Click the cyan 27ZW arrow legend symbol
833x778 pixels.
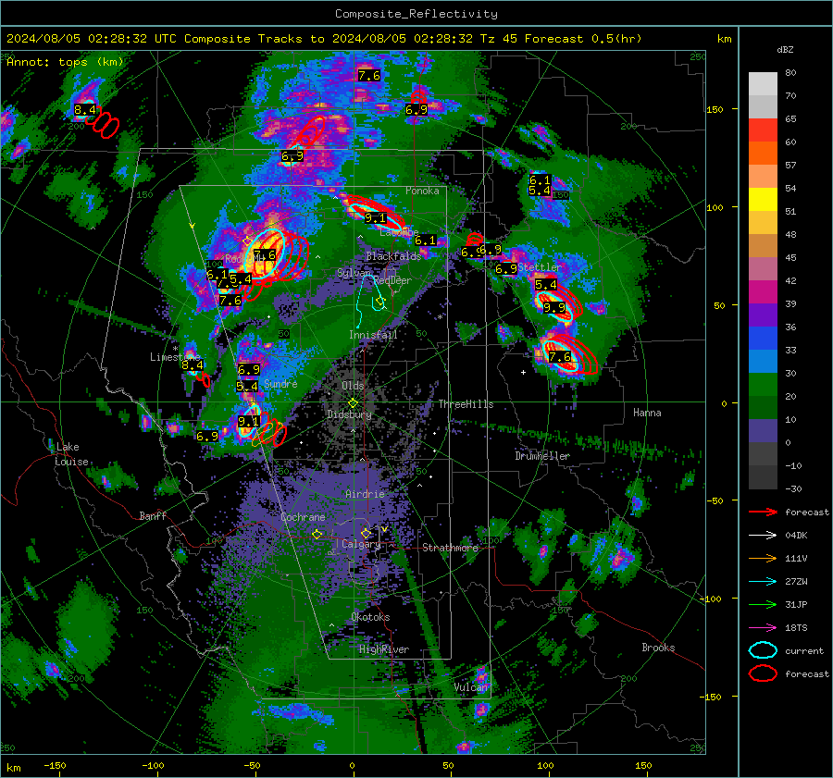[763, 582]
